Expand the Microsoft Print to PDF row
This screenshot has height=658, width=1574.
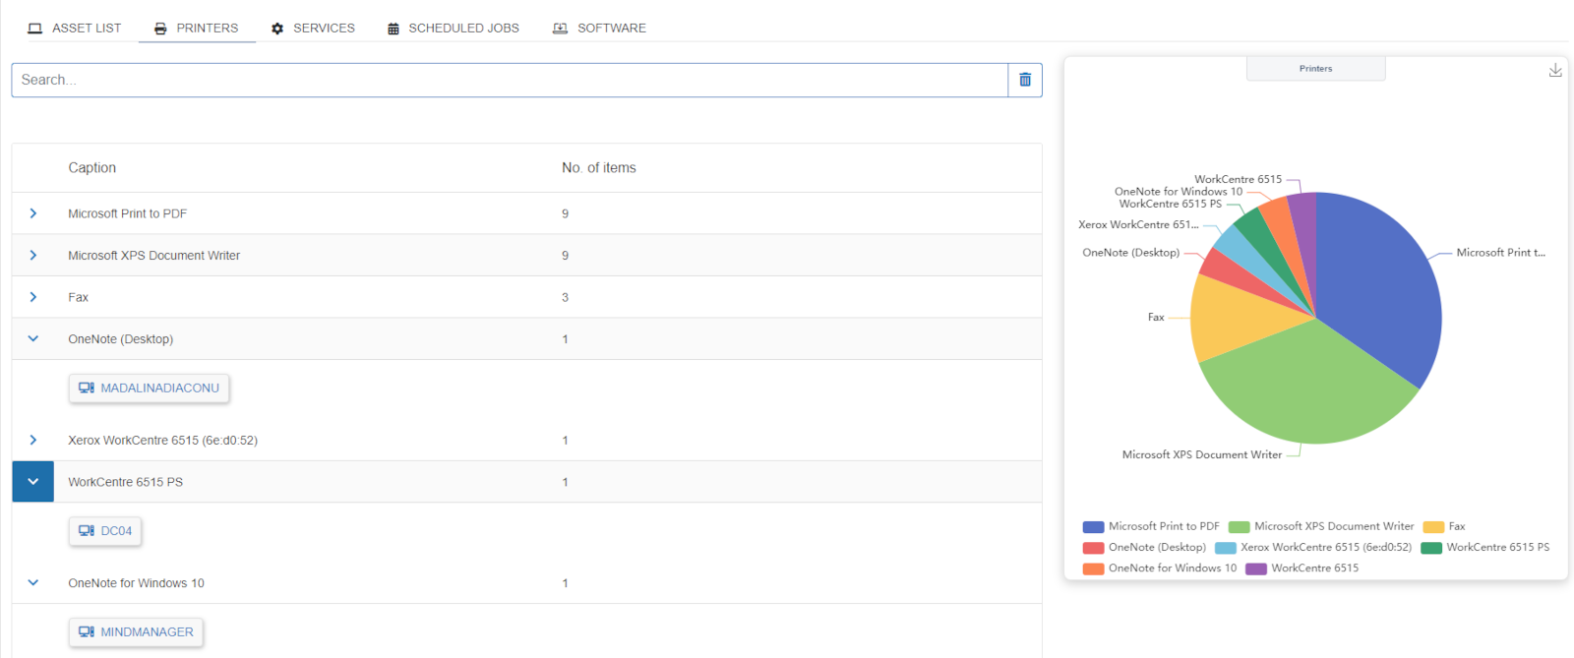33,213
